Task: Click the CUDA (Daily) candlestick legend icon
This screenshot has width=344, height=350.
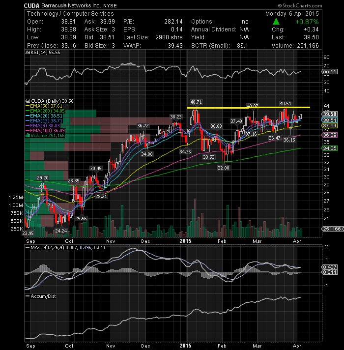Action: (x=28, y=101)
